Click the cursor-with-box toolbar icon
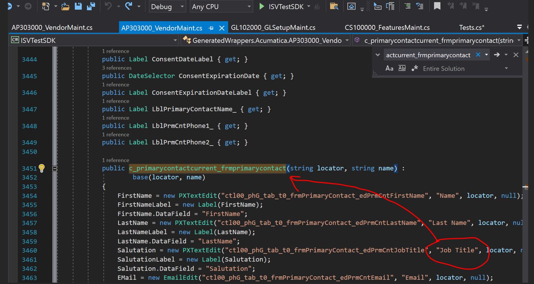This screenshot has width=534, height=284. pyautogui.click(x=377, y=6)
